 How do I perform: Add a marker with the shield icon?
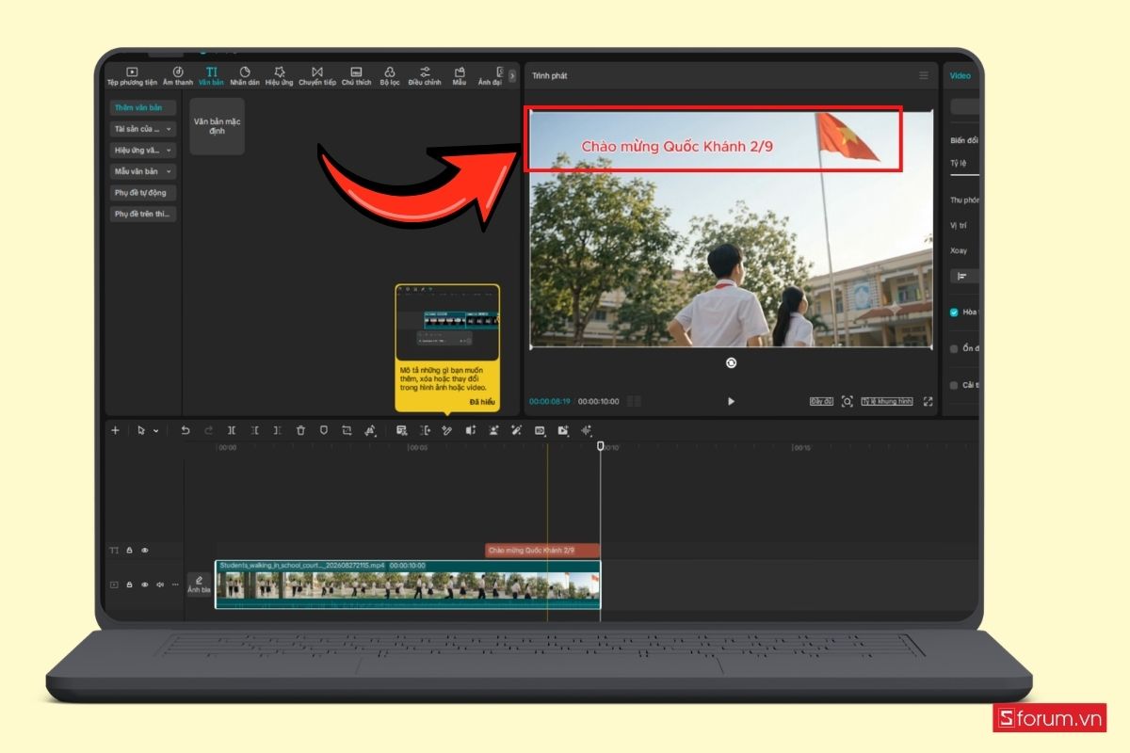coord(323,430)
